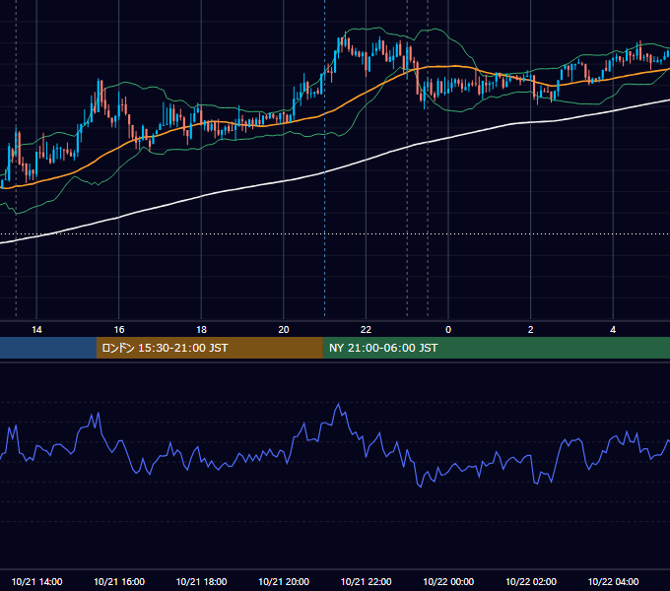The height and width of the screenshot is (591, 670).
Task: Click the 22 hour label on time axis
Action: (x=366, y=330)
